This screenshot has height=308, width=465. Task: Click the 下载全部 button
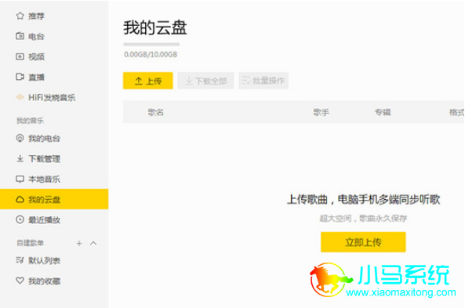tap(205, 81)
